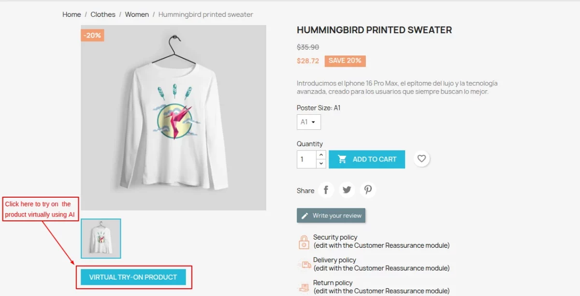The image size is (580, 296).
Task: Click the shopping cart icon
Action: [343, 159]
